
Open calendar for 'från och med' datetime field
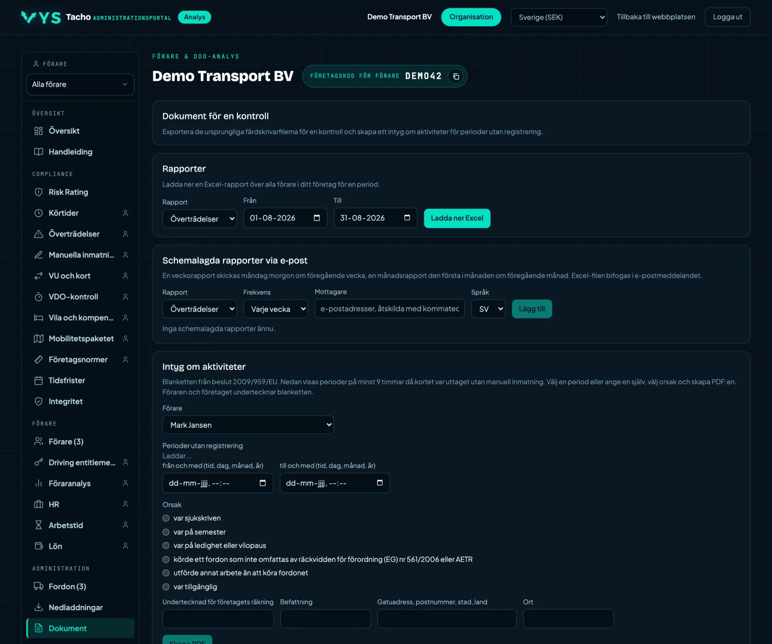262,483
